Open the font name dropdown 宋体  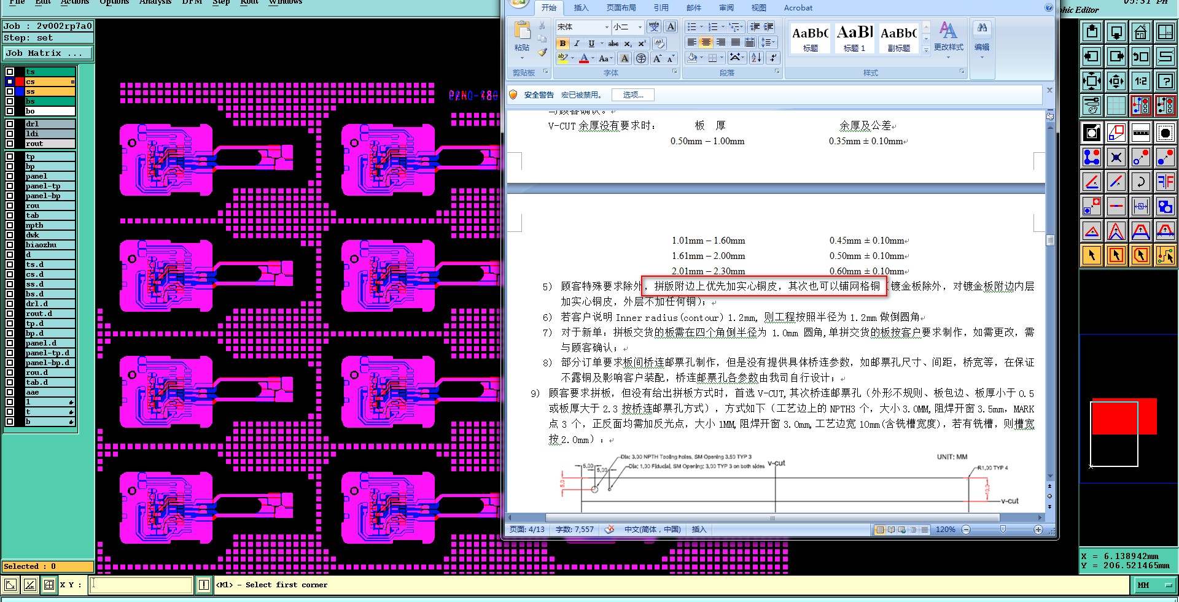[x=607, y=27]
